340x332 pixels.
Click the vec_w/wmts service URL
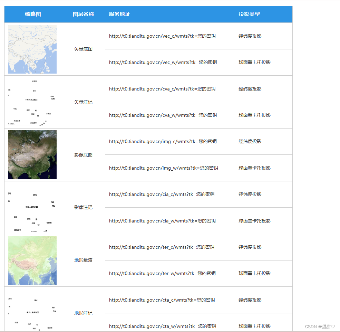163,62
